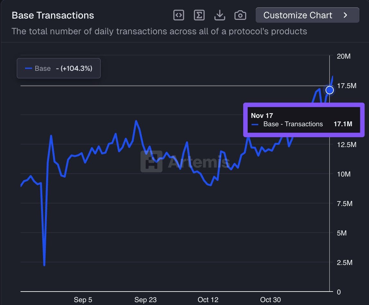This screenshot has width=369, height=305.
Task: Expand the Customize Chart chevron arrow
Action: click(345, 15)
